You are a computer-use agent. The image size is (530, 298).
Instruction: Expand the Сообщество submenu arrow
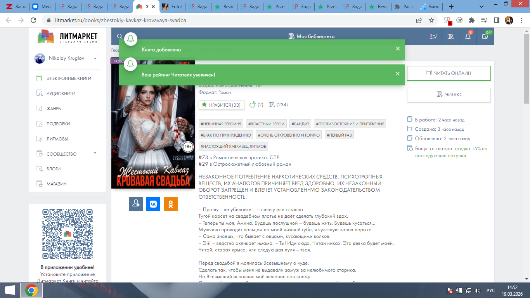click(x=95, y=153)
